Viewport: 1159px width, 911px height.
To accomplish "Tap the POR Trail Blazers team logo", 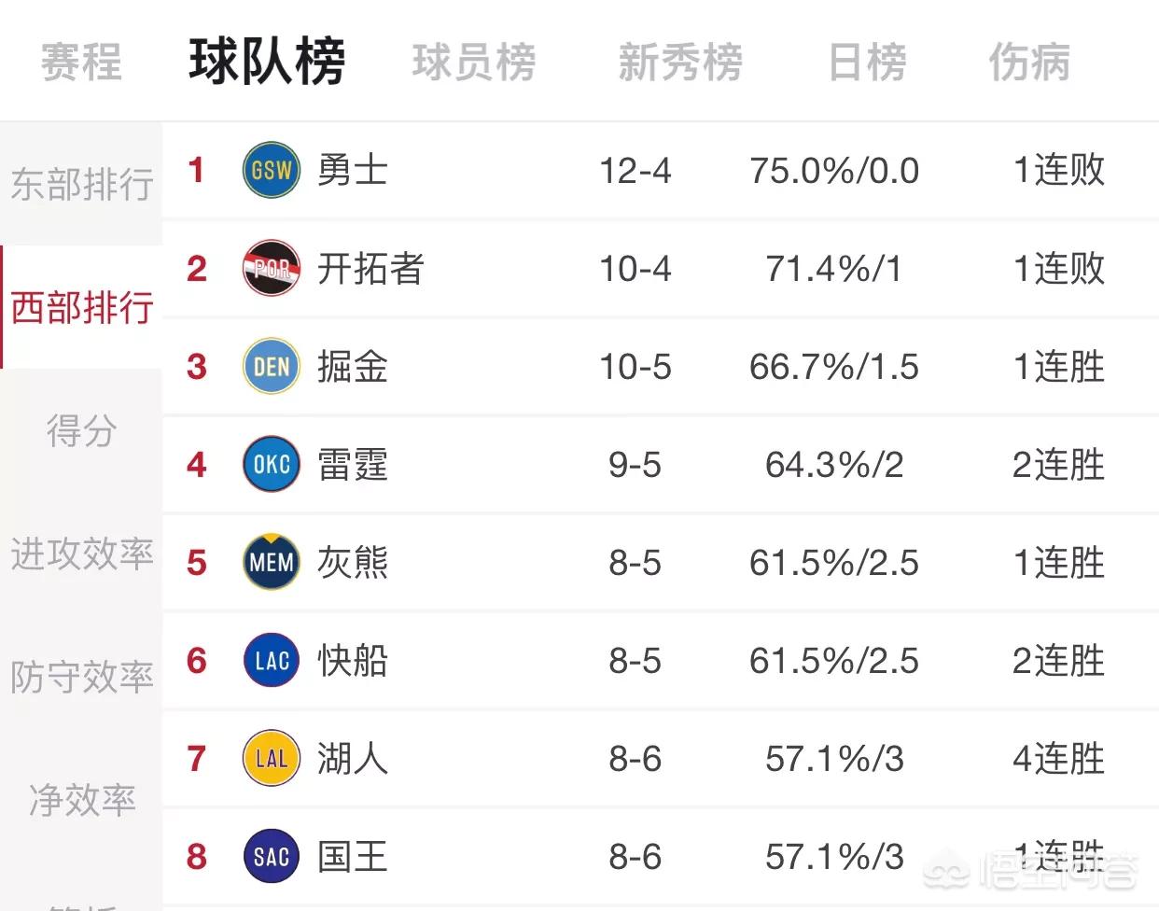I will [x=272, y=268].
